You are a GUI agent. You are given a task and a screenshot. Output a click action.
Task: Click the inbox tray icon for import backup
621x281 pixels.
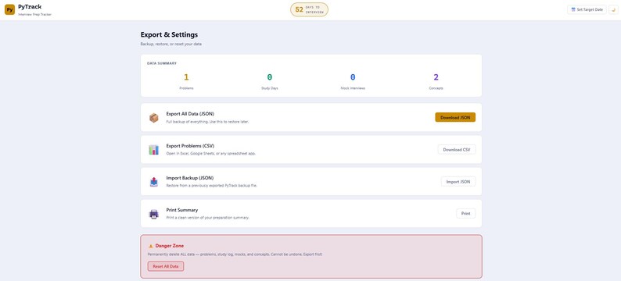(x=153, y=182)
